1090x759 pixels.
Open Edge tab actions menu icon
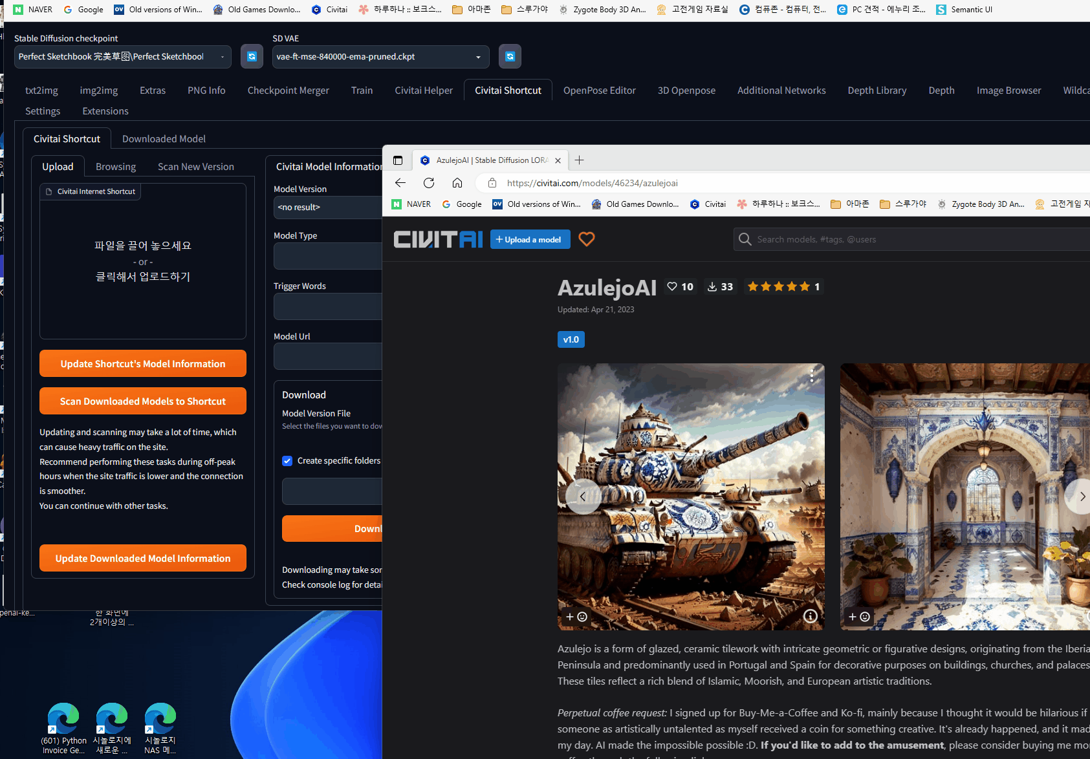pyautogui.click(x=398, y=160)
